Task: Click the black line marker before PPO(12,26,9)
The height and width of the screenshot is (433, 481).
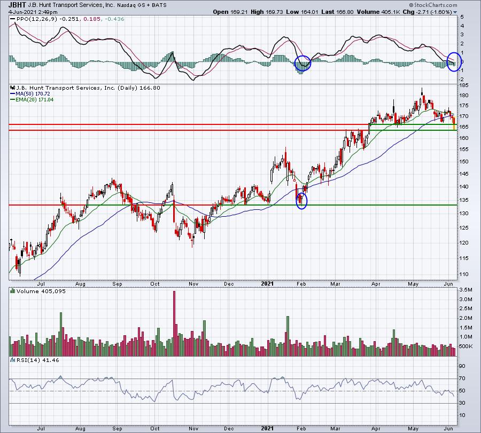Action: [12, 19]
